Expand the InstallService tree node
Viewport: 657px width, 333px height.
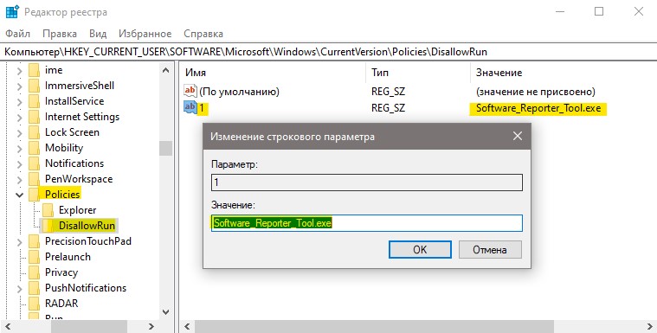[x=19, y=102]
